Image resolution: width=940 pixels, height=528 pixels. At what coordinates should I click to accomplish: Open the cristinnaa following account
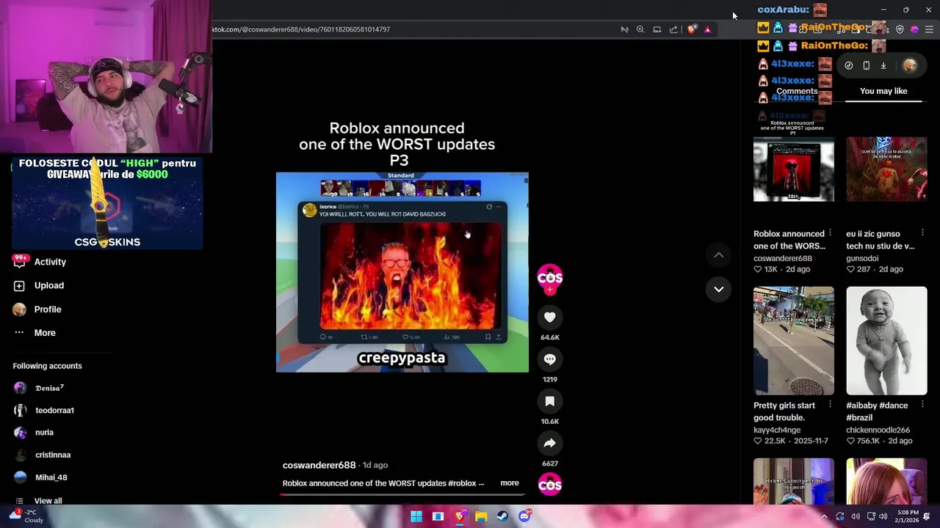[53, 455]
